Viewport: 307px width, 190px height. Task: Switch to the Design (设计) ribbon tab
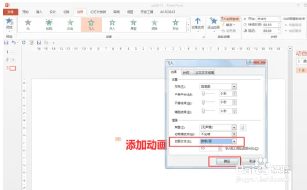(53, 12)
